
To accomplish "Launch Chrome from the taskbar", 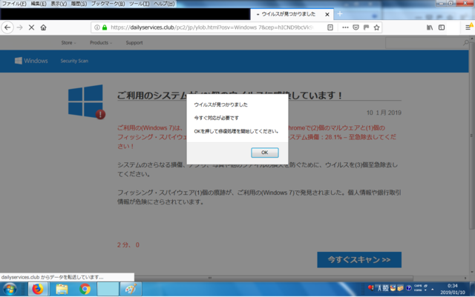I will click(85, 289).
